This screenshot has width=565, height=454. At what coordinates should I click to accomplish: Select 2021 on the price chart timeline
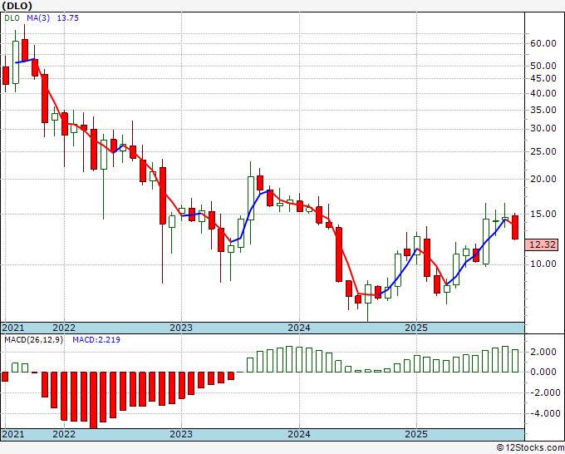13,328
